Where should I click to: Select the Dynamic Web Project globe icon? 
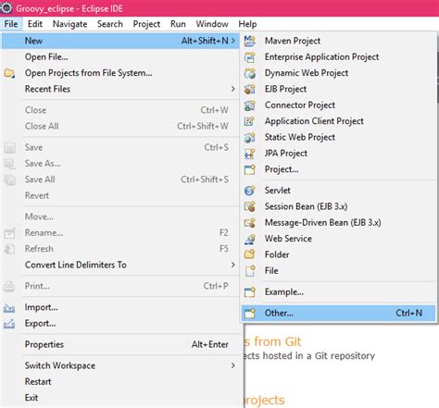point(250,73)
